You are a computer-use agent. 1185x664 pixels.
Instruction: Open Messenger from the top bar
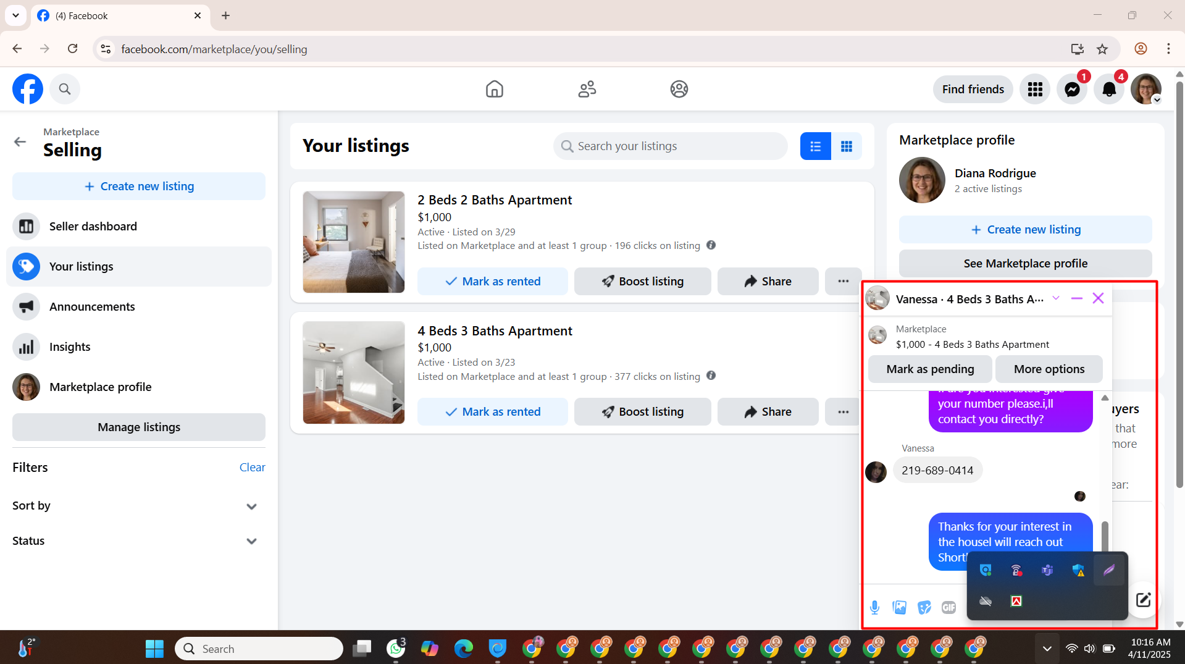[x=1072, y=90]
